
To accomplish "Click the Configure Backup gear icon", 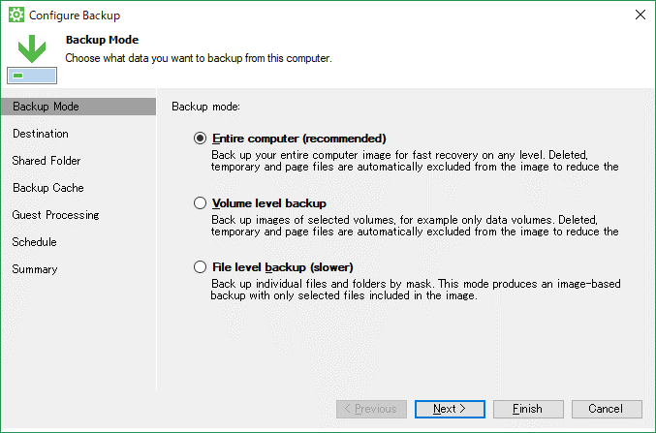I will tap(16, 15).
